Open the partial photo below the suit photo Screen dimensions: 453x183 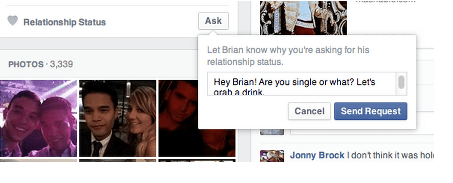pyautogui.click(x=118, y=161)
